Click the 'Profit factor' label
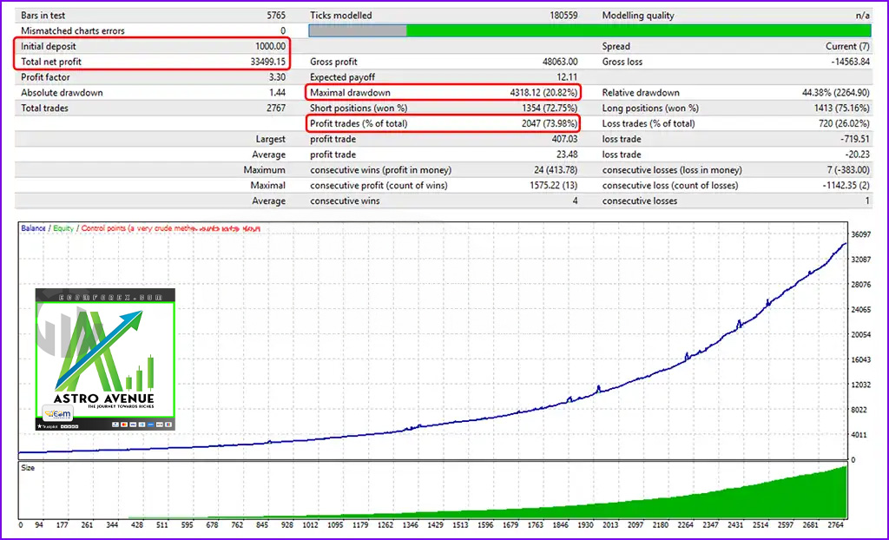This screenshot has width=889, height=540. (x=45, y=76)
